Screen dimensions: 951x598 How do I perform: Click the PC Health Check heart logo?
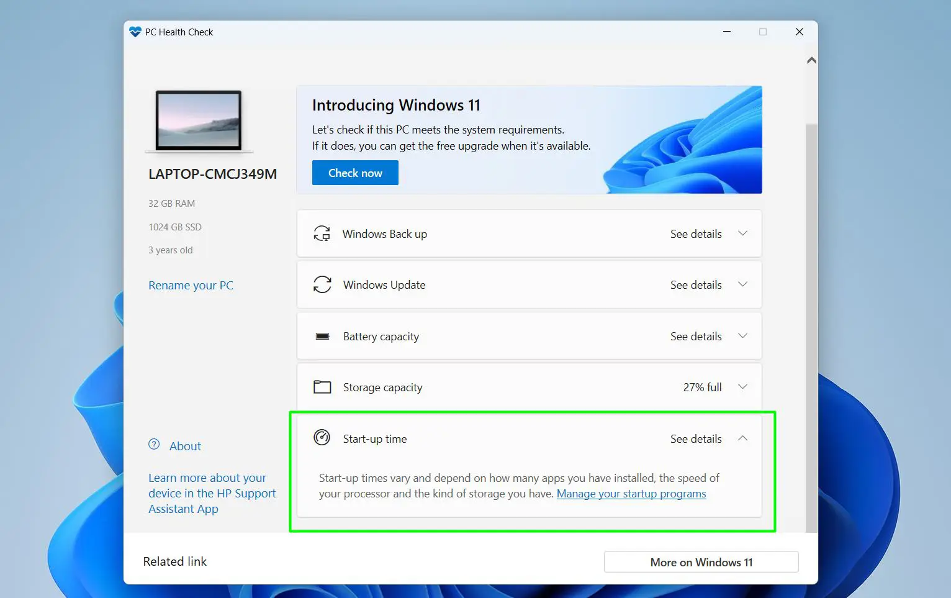pos(135,32)
